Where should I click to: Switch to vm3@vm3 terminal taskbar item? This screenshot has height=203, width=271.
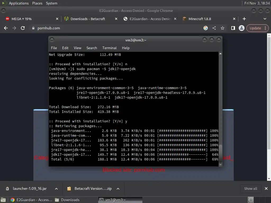120,200
